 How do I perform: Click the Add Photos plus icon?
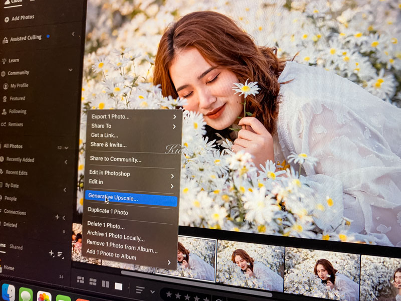(7, 20)
